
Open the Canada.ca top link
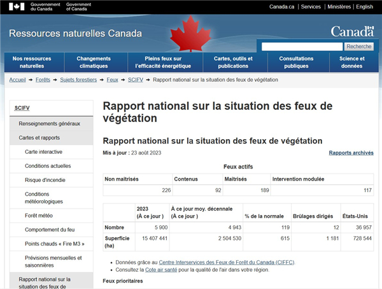tap(282, 7)
